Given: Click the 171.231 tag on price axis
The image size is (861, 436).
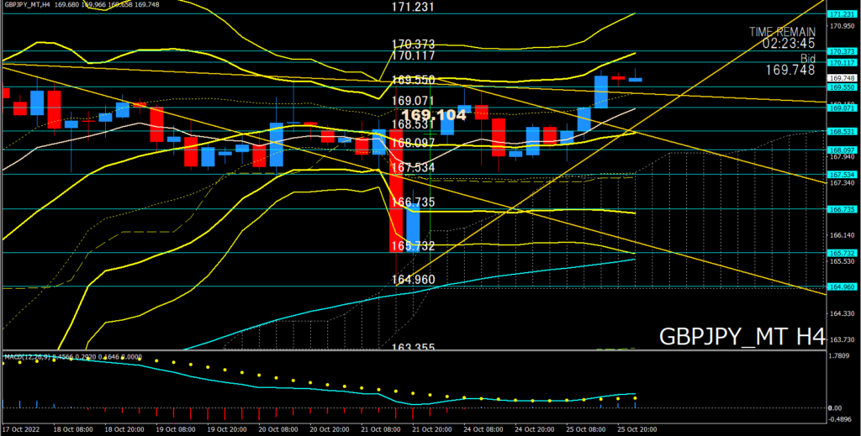Looking at the screenshot, I should (x=843, y=13).
